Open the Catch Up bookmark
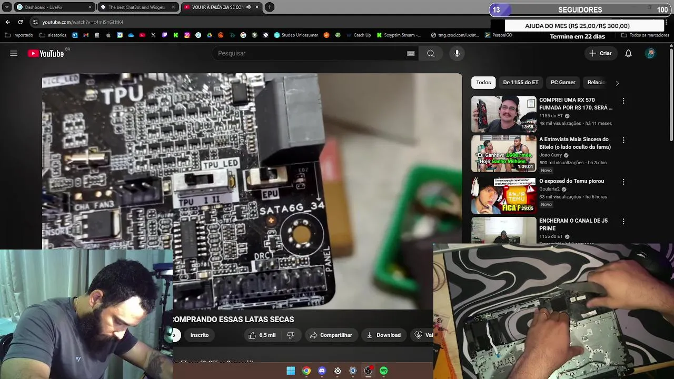674x379 pixels. pyautogui.click(x=358, y=35)
